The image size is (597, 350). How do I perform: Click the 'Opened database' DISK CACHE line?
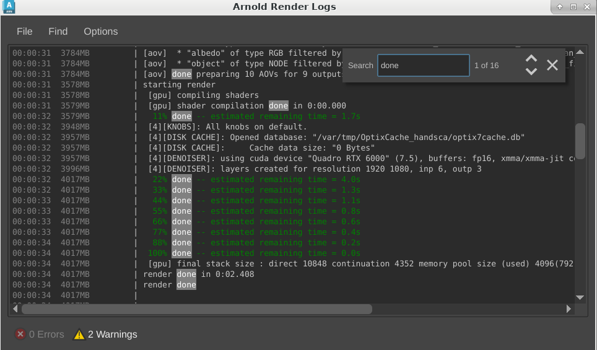point(336,137)
